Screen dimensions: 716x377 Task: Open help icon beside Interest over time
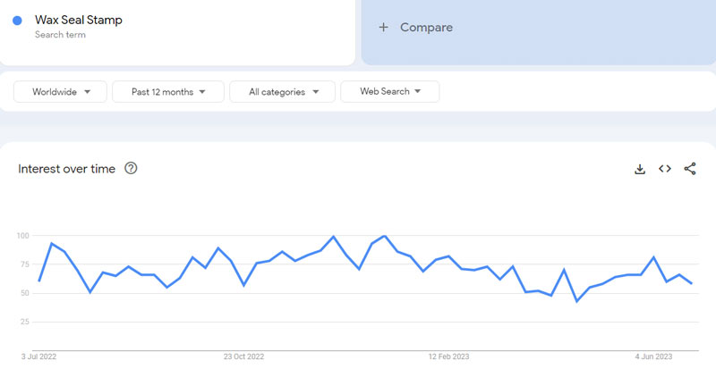131,168
